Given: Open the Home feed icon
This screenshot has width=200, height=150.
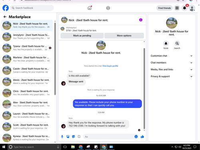Looking at the screenshot, I should [90, 8].
